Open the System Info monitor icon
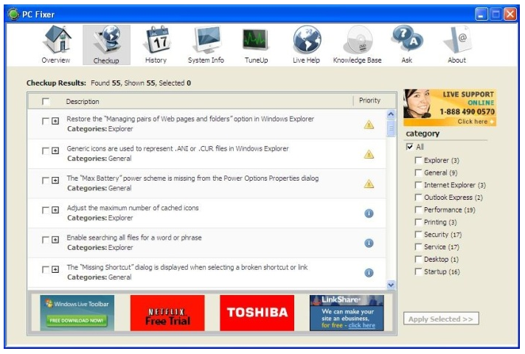 [206, 40]
